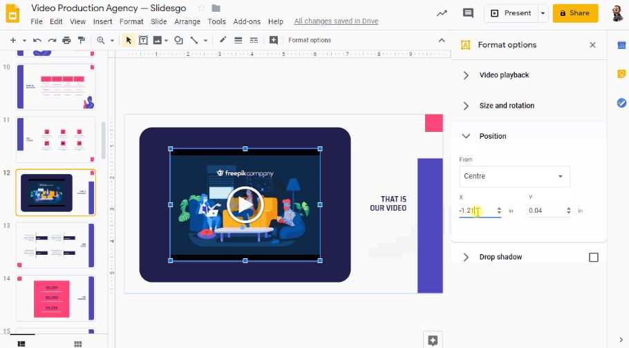Open the Google Slides home icon
629x348 pixels.
coord(12,13)
